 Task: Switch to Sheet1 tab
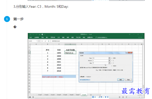[40, 95]
